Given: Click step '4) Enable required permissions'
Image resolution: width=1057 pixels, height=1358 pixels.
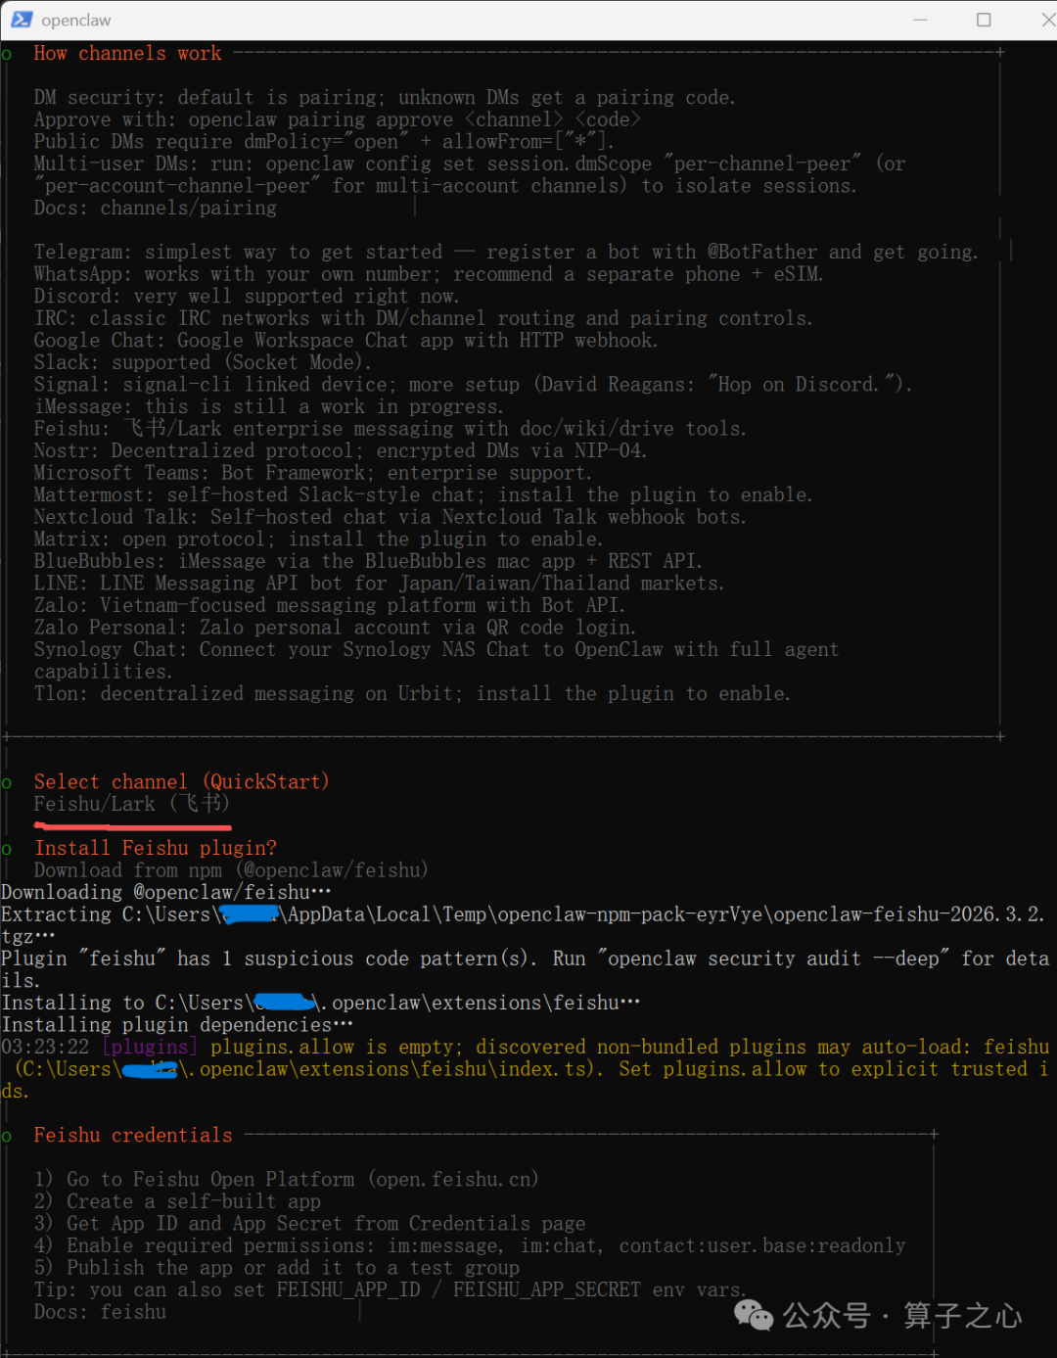Looking at the screenshot, I should pyautogui.click(x=470, y=1246).
